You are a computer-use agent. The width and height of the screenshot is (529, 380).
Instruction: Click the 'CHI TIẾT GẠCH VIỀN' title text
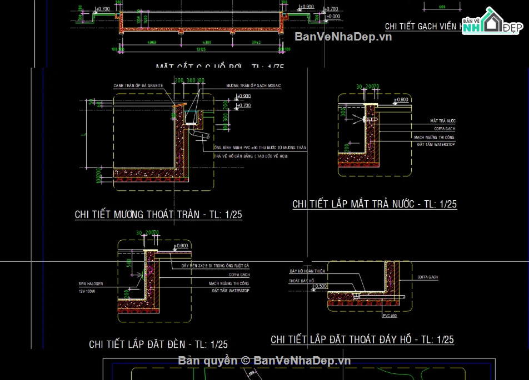point(422,26)
